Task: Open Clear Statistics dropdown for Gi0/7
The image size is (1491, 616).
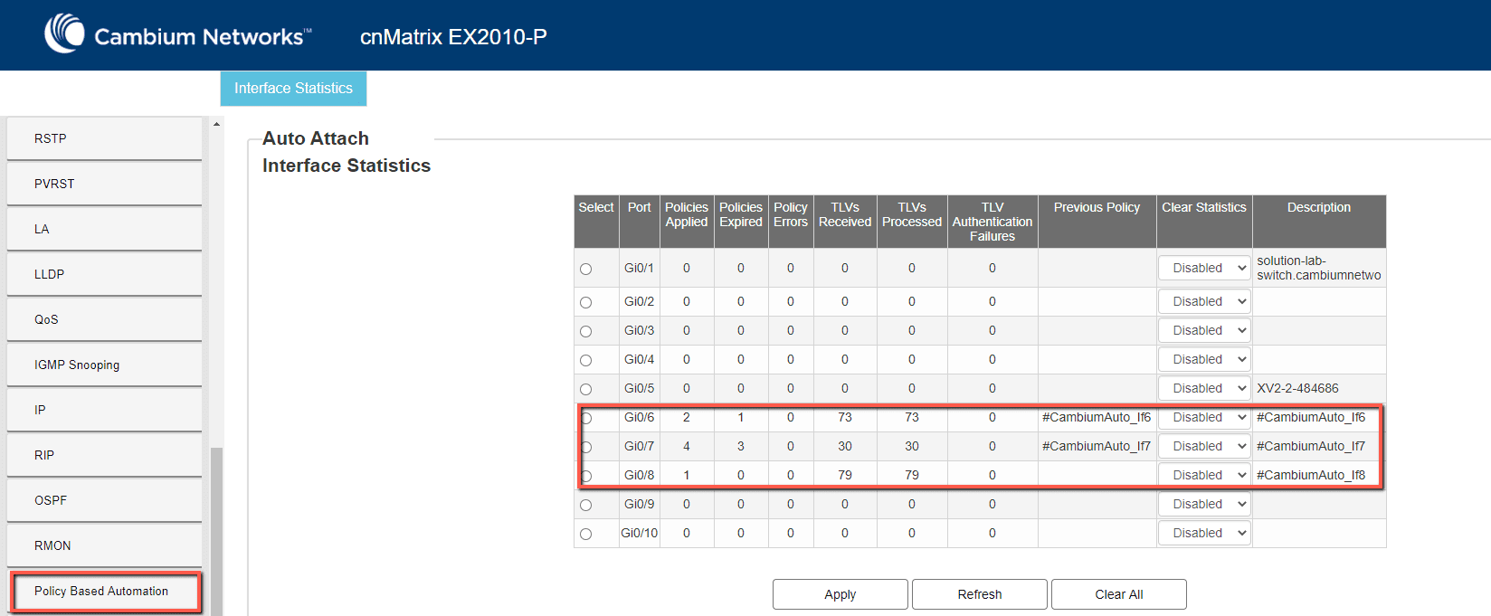Action: click(x=1204, y=446)
